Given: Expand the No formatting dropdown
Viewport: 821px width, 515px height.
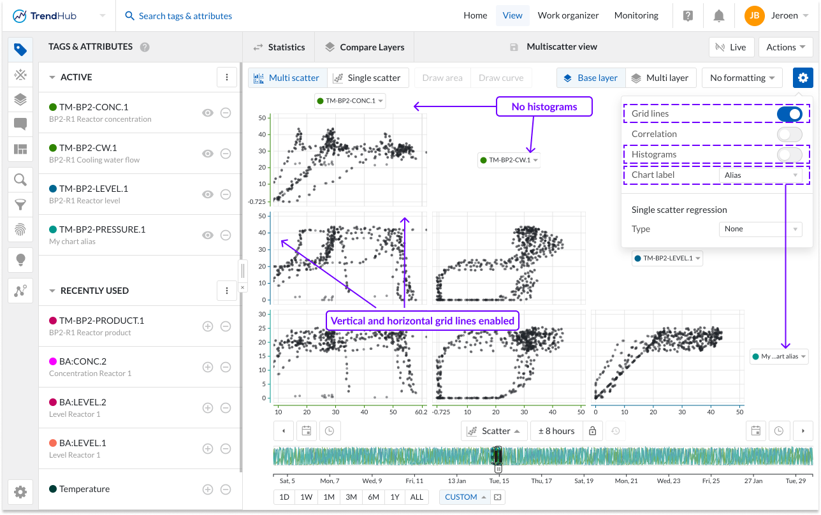Looking at the screenshot, I should tap(742, 78).
